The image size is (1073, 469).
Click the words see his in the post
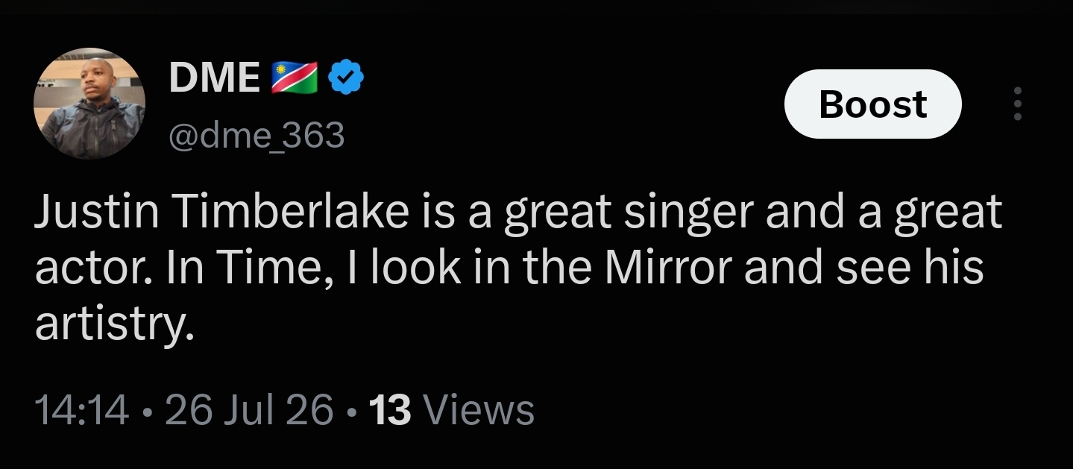click(910, 268)
